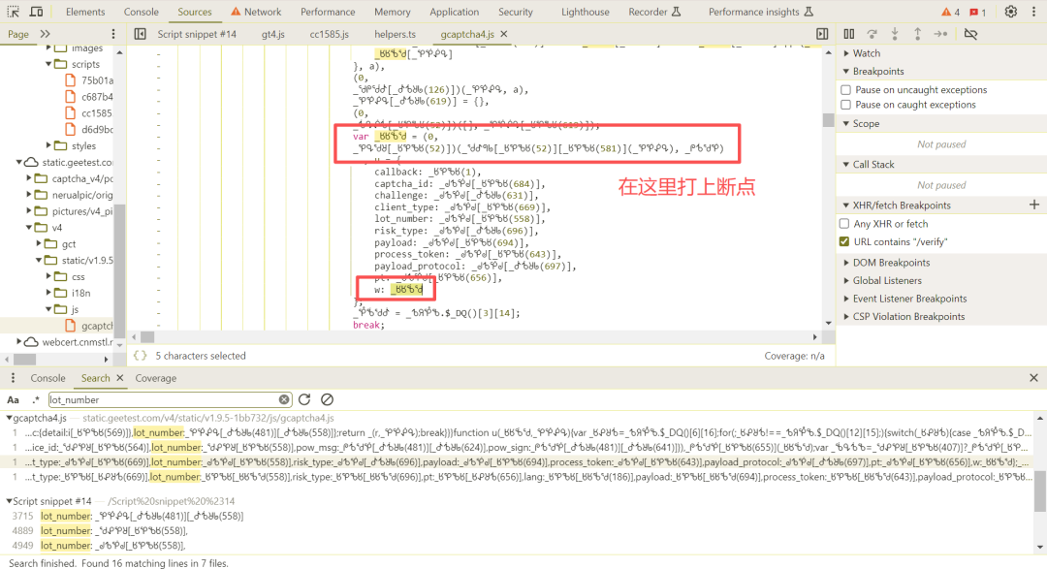Click the search results vertical scrollbar
Image resolution: width=1047 pixels, height=569 pixels.
(x=1039, y=492)
